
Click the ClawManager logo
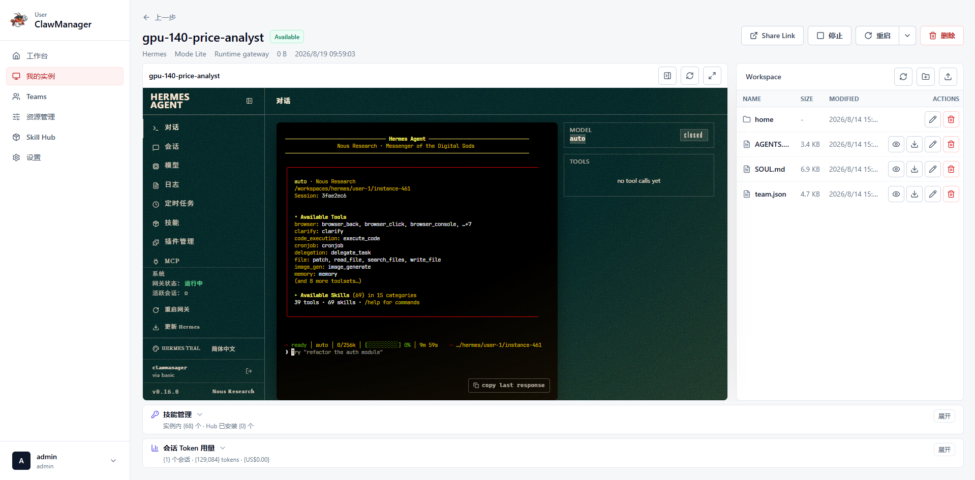[19, 20]
